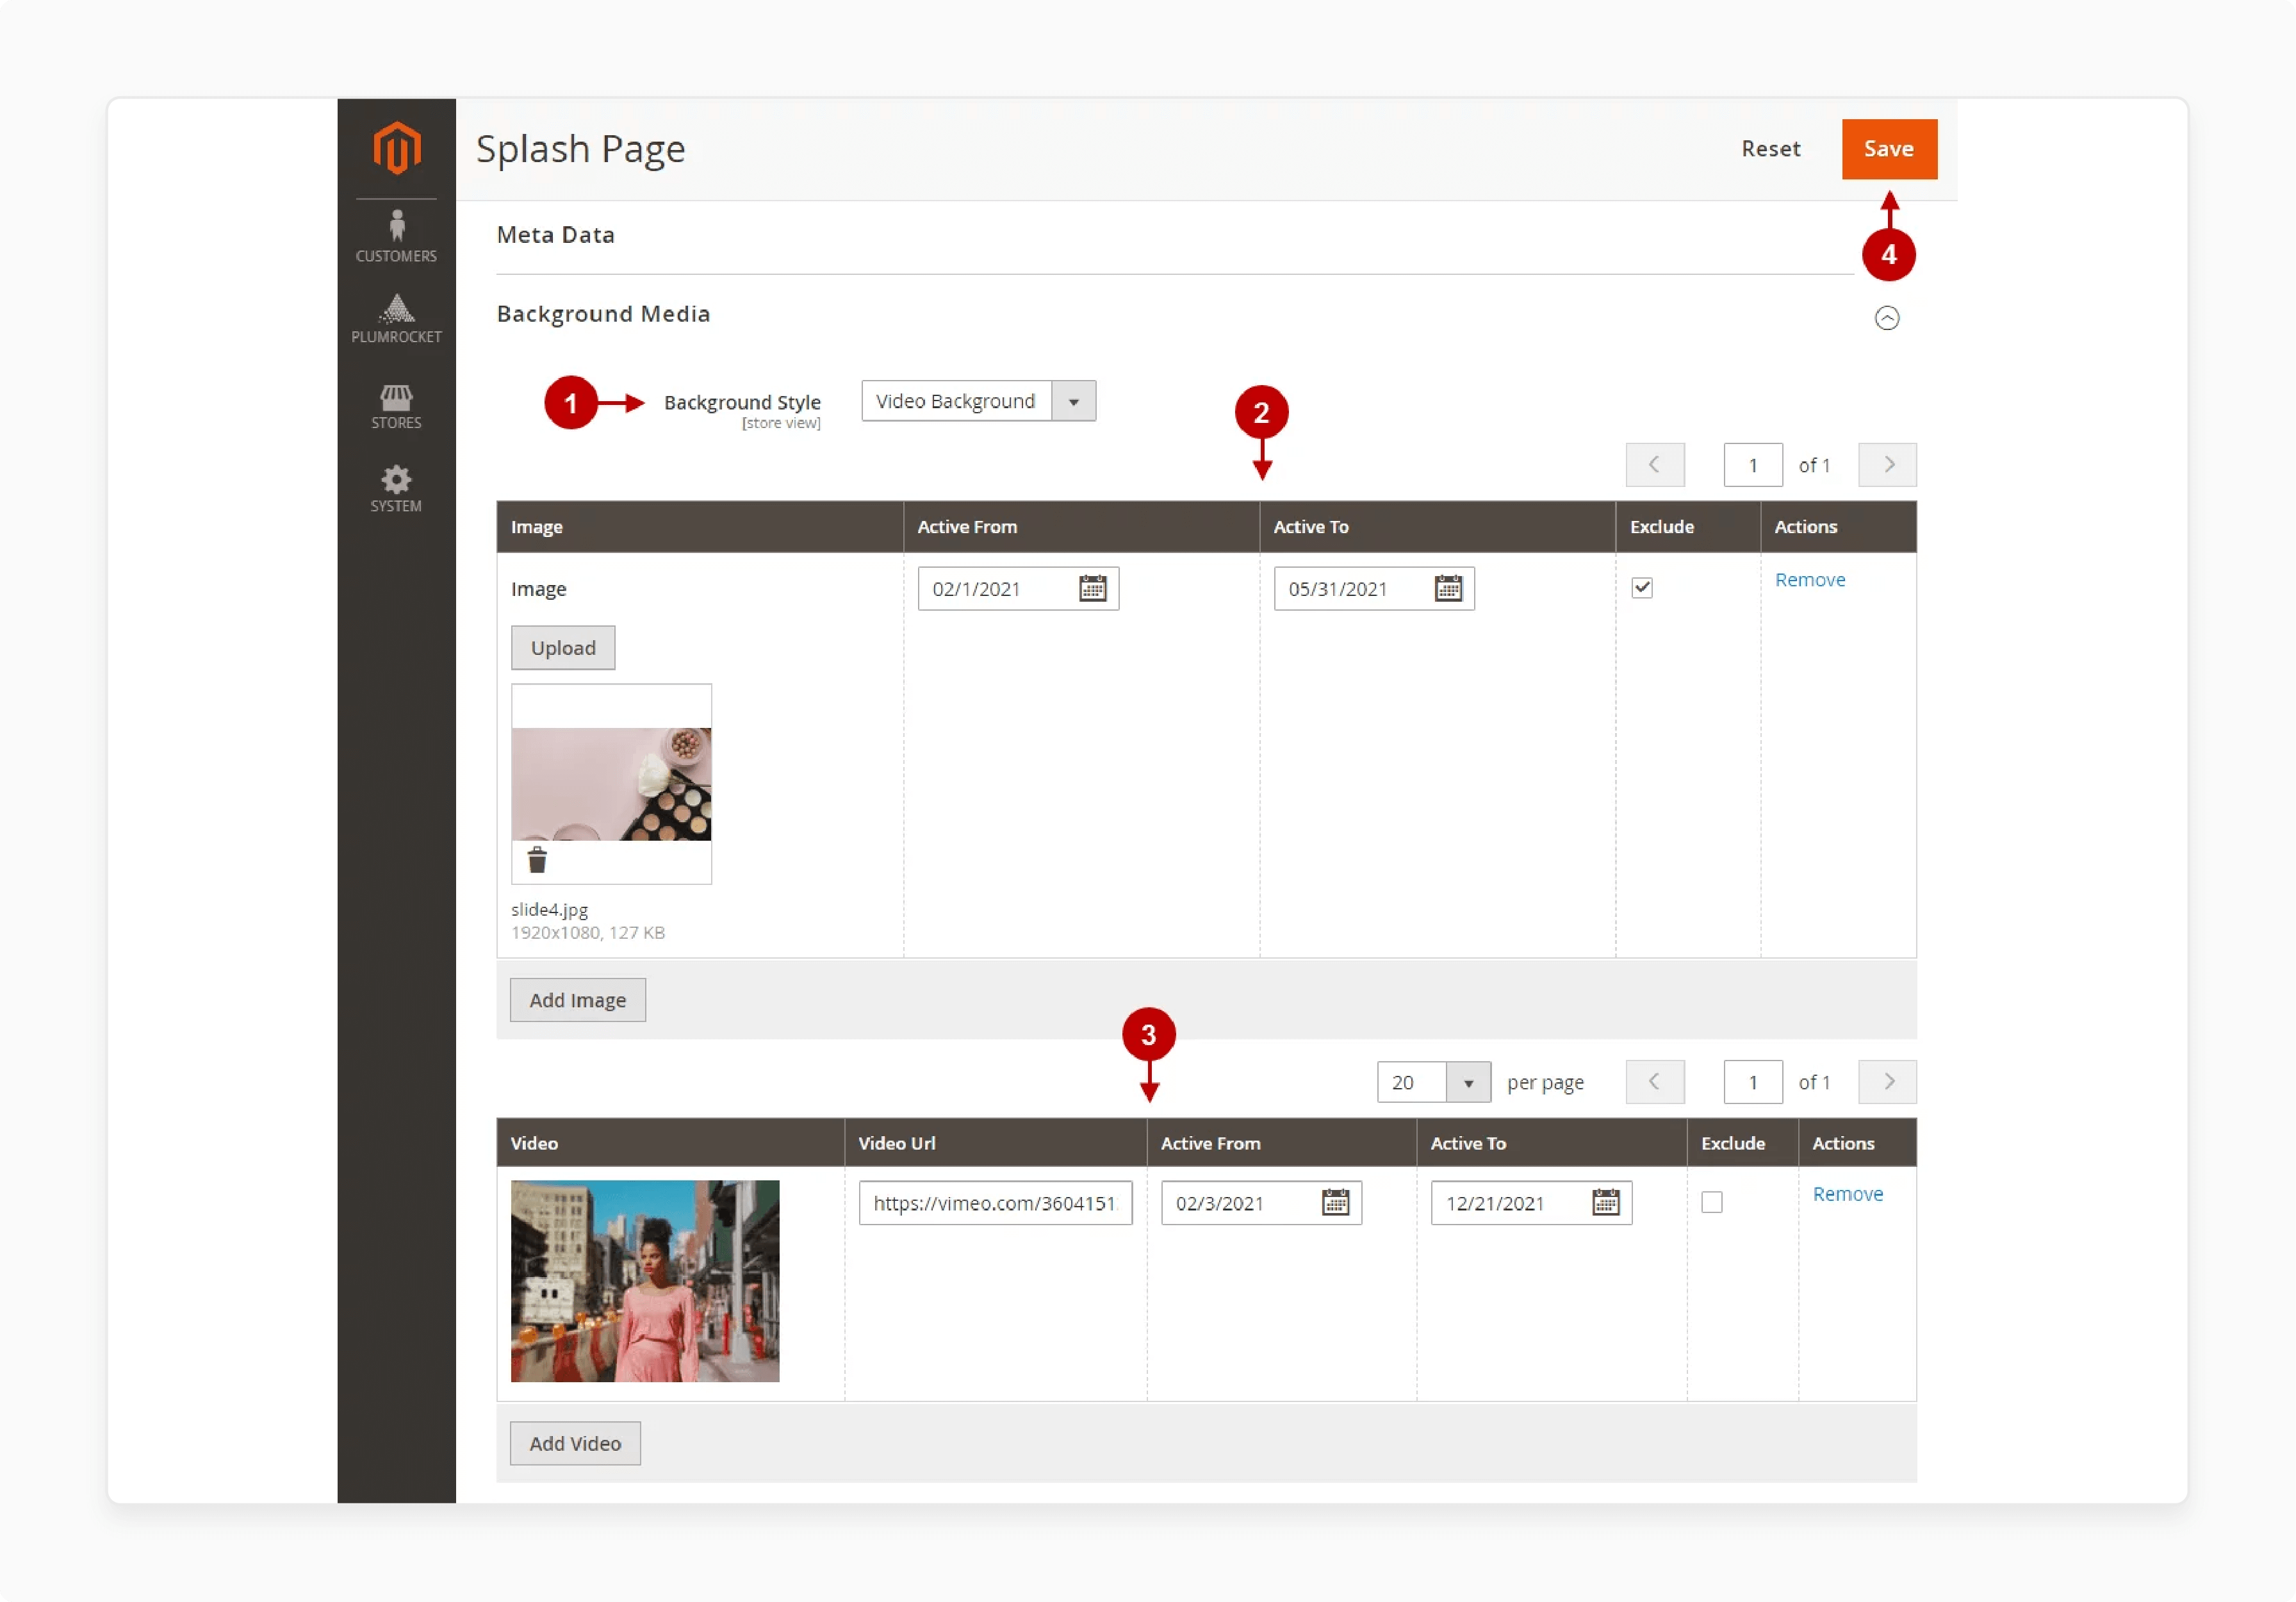Open calendar for image Active From date
The height and width of the screenshot is (1602, 2296).
[1092, 588]
